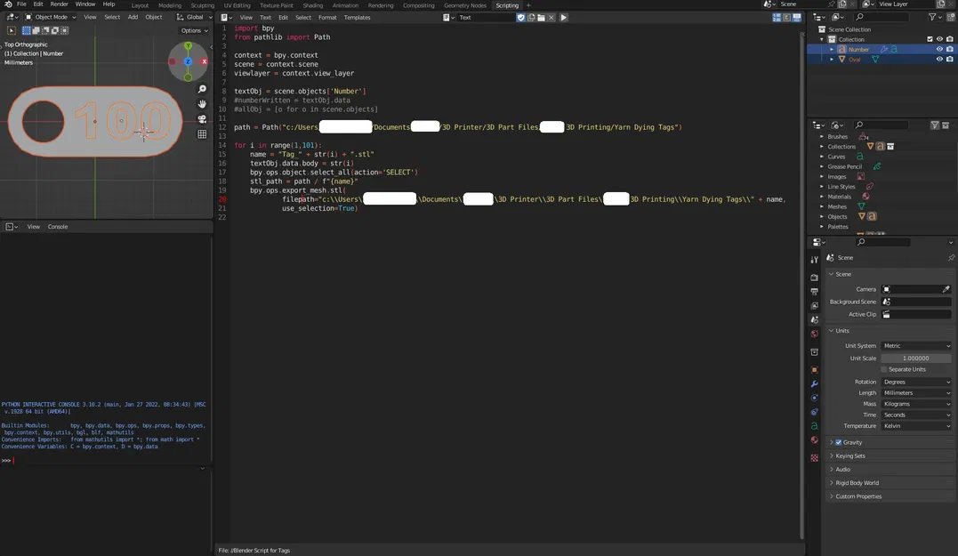Open a text file in the text editor
Viewport: 958px width, 556px height.
(542, 17)
